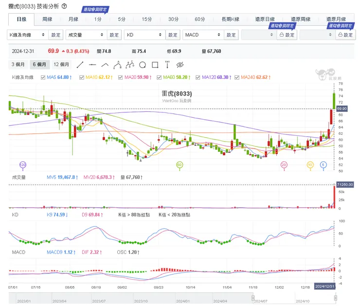Open the 成交量 indicator dropdown
Screen dimensions: 360x307
86,35
